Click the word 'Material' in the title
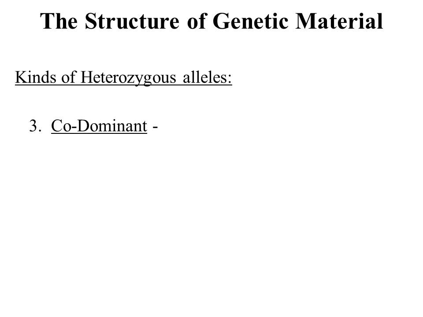The image size is (423, 317). pos(339,21)
